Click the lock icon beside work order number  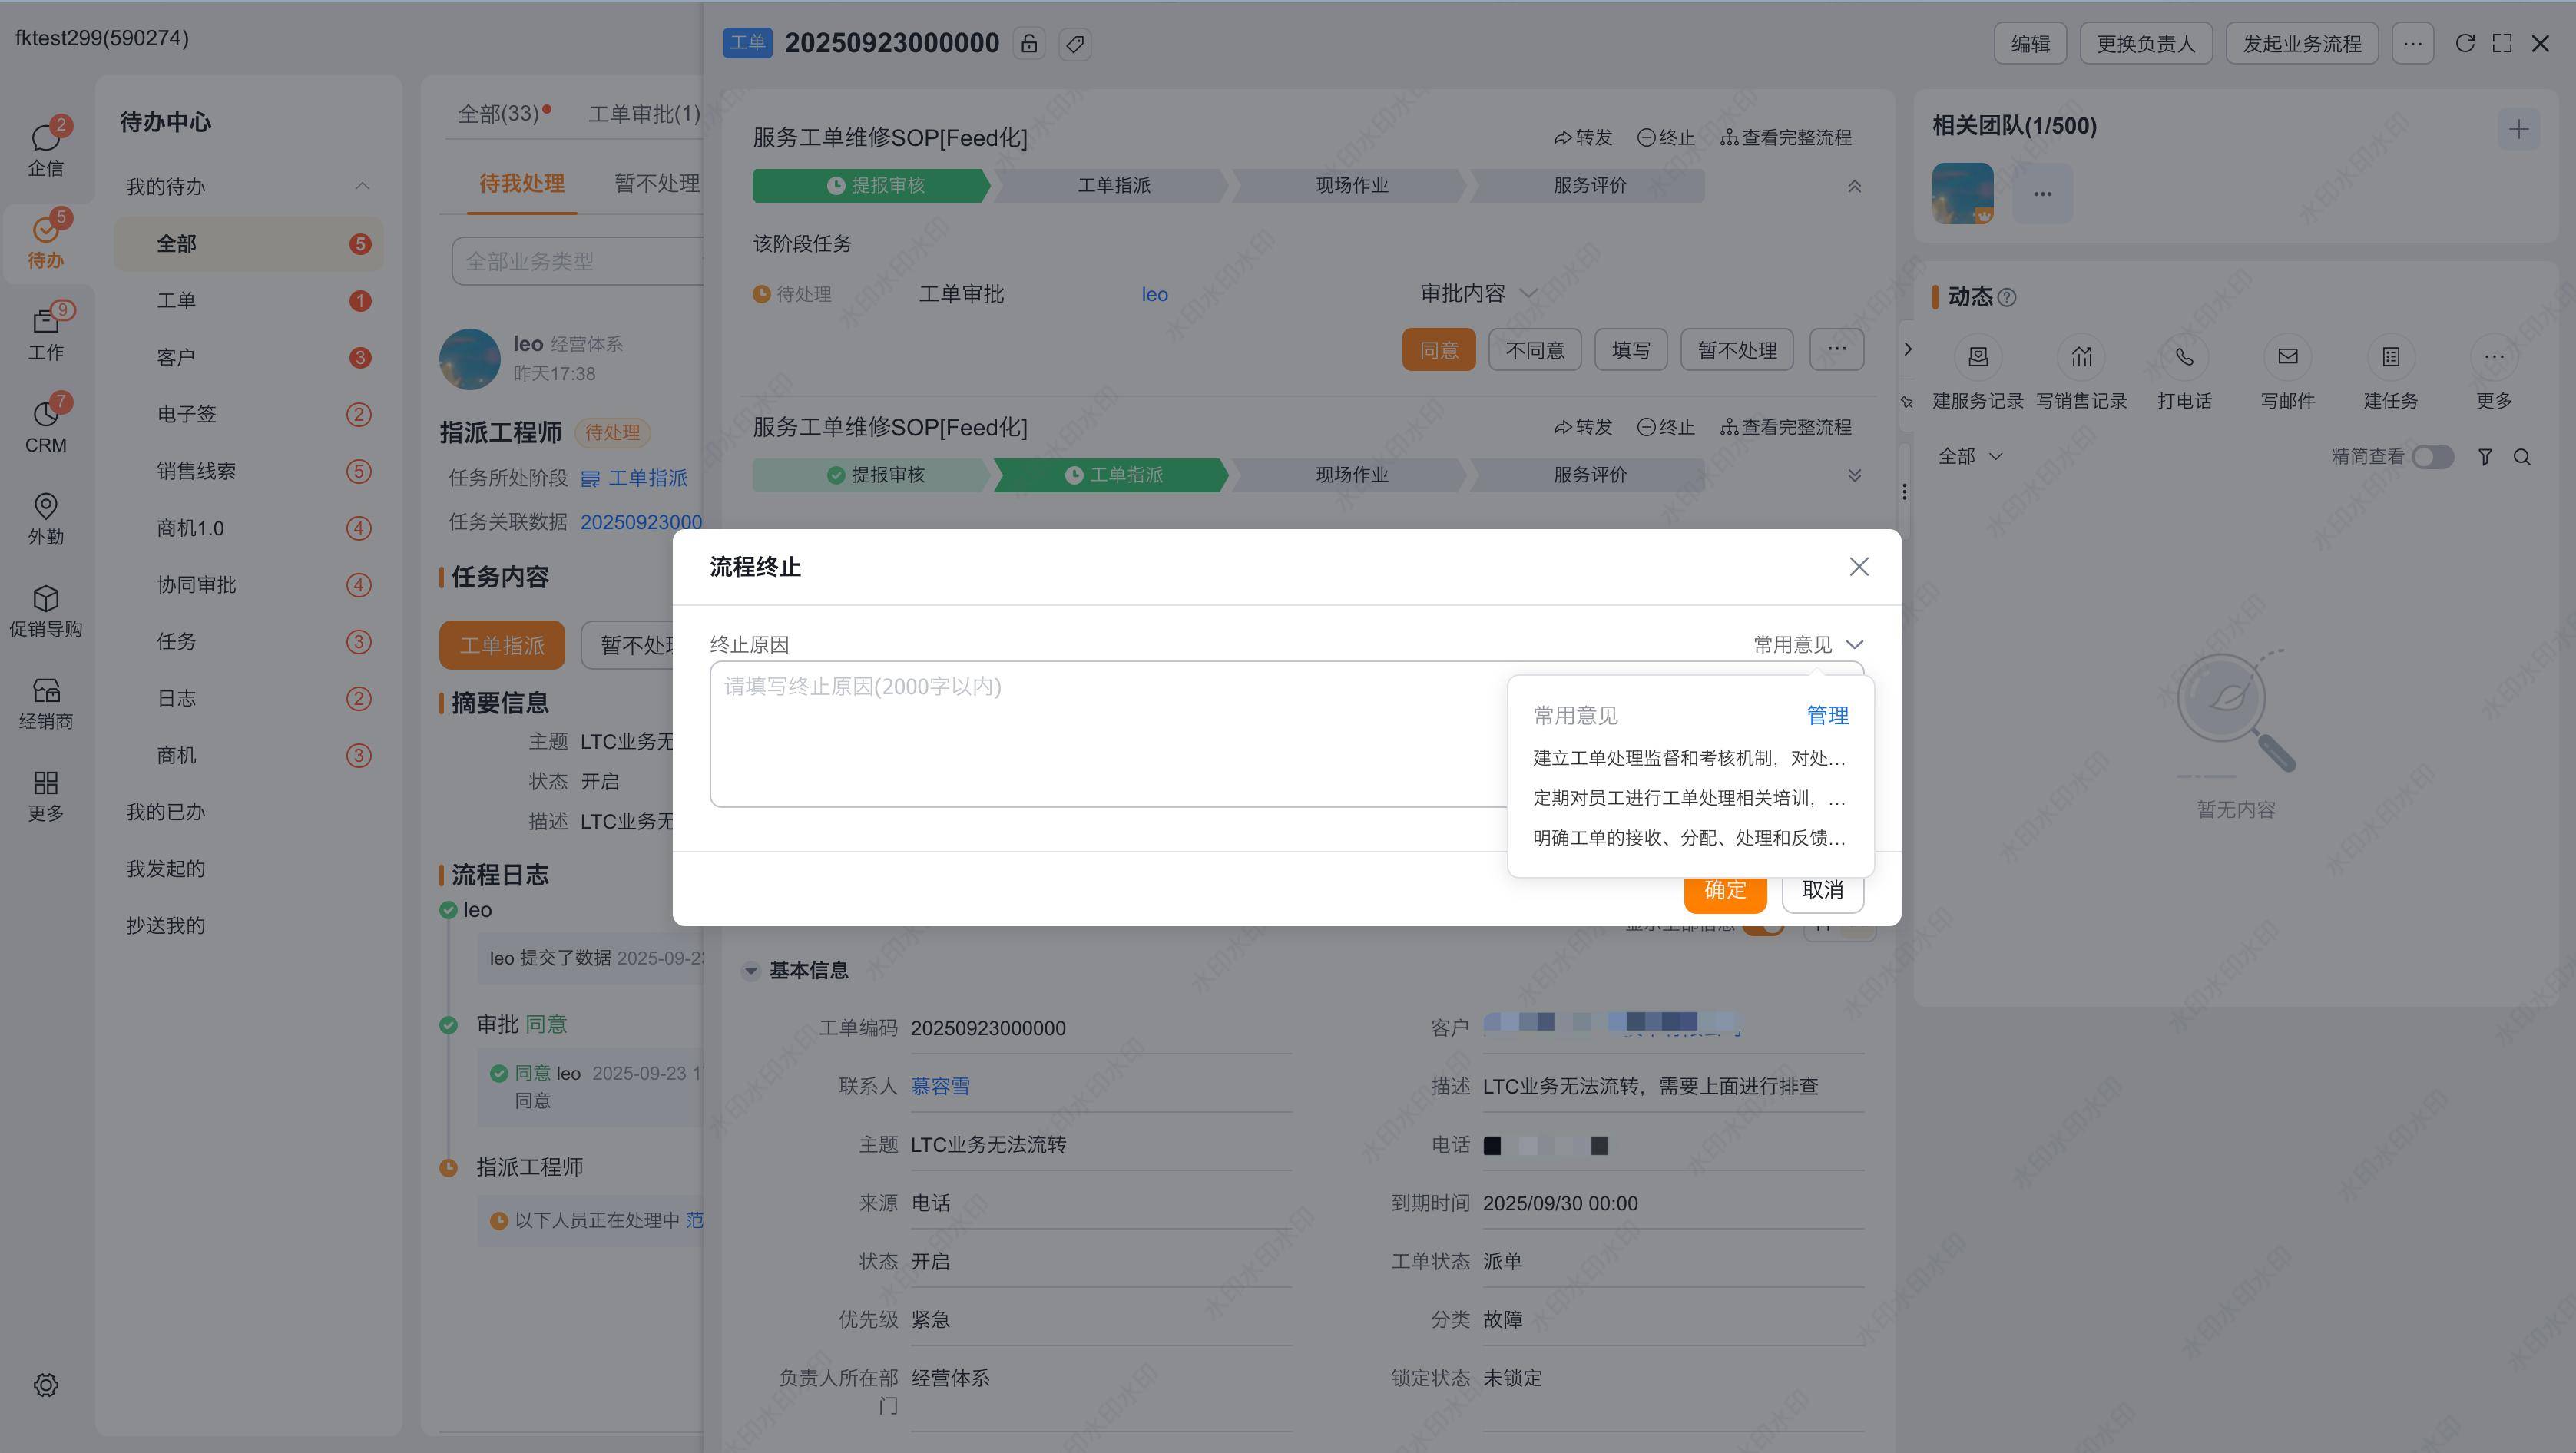click(x=1029, y=44)
